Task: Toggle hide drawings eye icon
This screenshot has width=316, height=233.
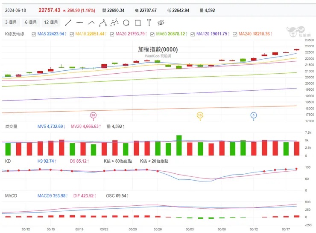Action: pyautogui.click(x=161, y=23)
